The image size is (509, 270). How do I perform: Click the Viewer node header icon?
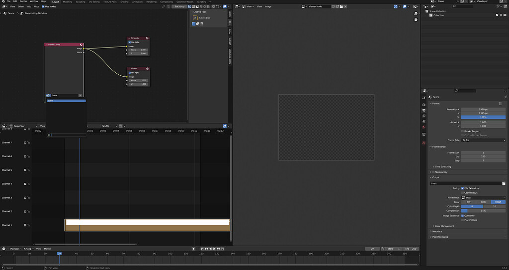pyautogui.click(x=147, y=68)
